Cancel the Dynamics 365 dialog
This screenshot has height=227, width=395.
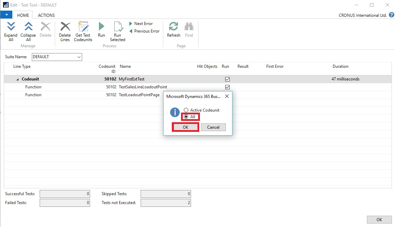coord(213,127)
